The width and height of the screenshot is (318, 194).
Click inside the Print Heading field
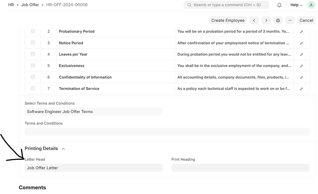point(240,168)
